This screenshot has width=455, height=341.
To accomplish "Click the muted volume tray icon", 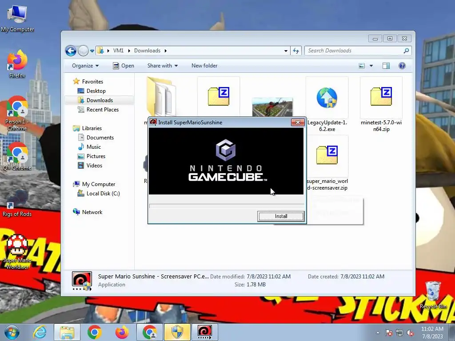I will (x=410, y=333).
